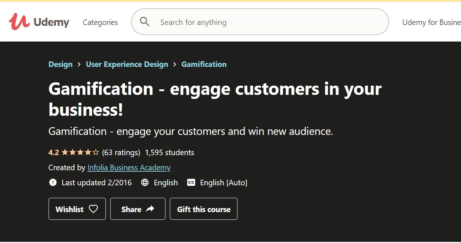Open the Categories menu
This screenshot has height=243, width=461.
pos(100,22)
